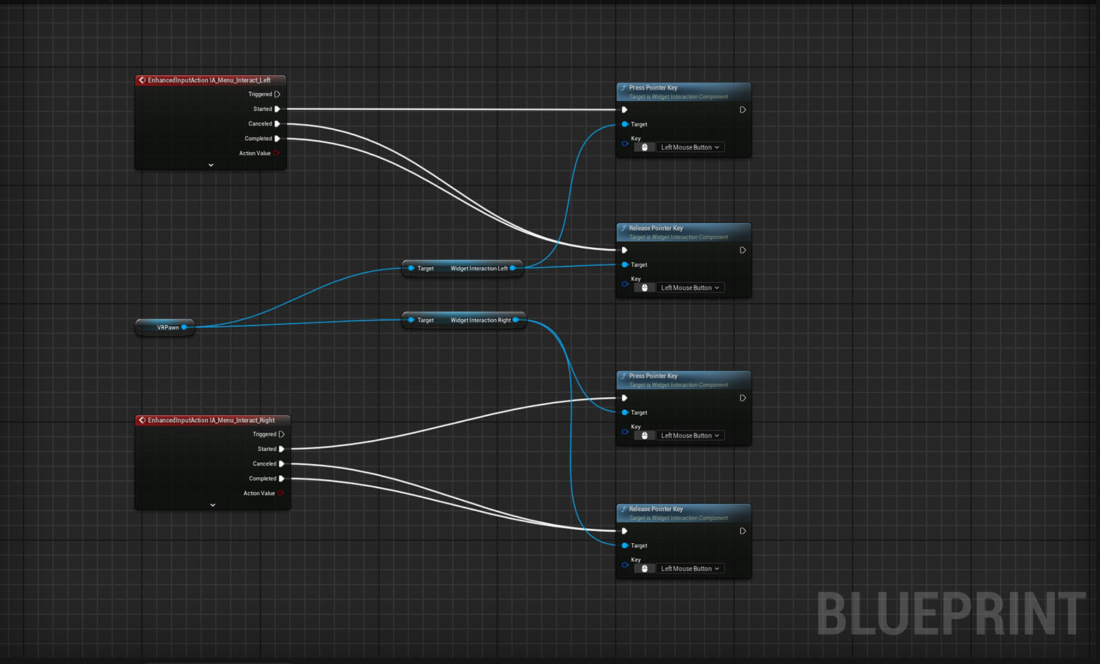Select the VRPawn variable node

tap(165, 328)
